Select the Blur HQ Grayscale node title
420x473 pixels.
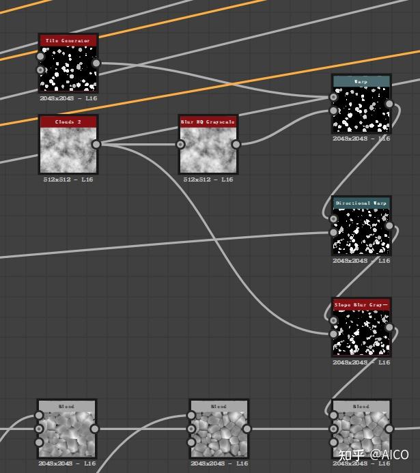pyautogui.click(x=208, y=122)
